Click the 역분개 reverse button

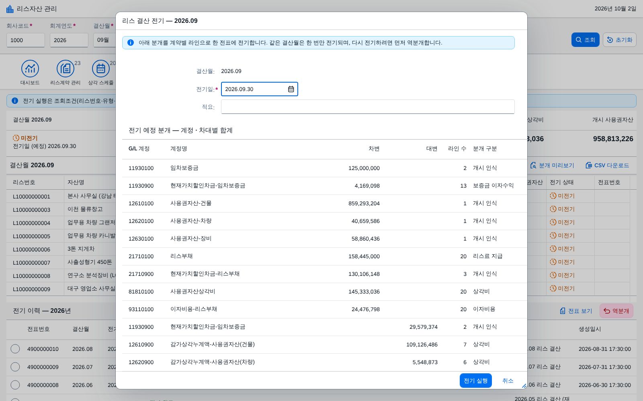click(x=616, y=311)
